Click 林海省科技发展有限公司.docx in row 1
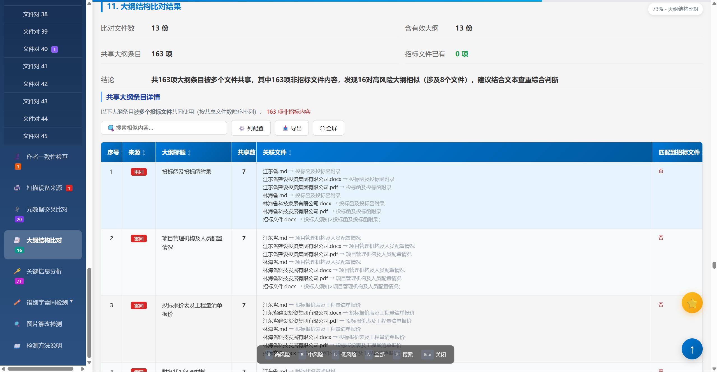 click(x=297, y=204)
